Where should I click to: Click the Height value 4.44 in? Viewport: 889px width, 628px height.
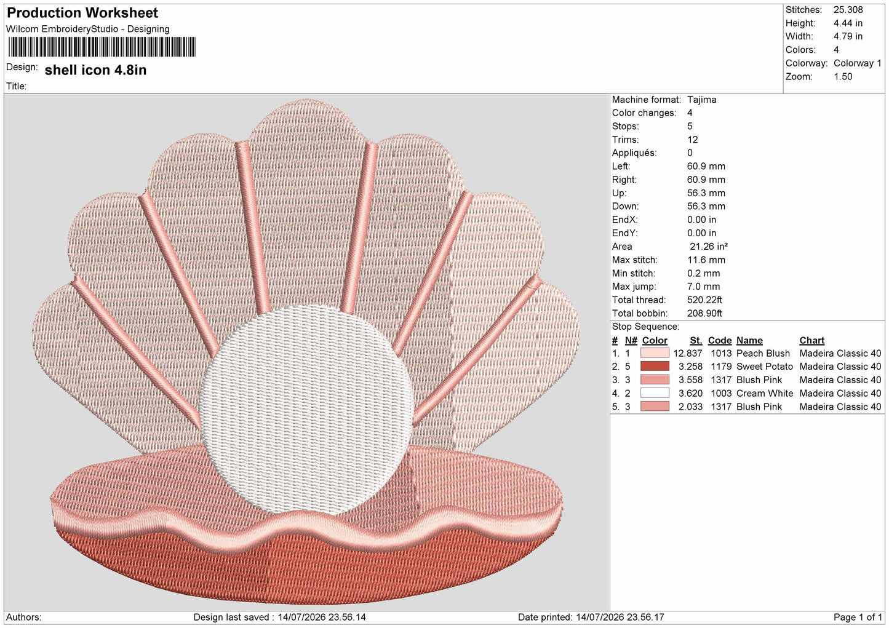click(x=848, y=23)
